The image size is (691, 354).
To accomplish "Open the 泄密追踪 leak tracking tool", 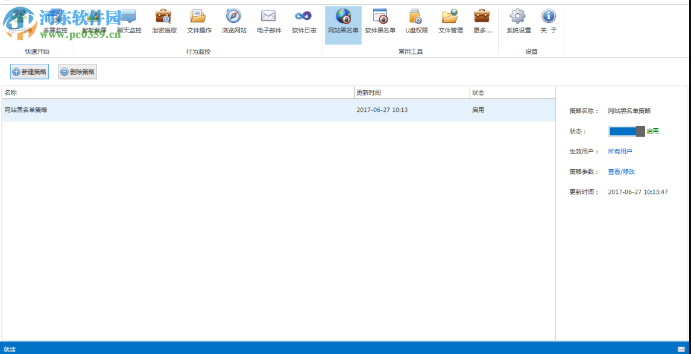I will tap(164, 22).
